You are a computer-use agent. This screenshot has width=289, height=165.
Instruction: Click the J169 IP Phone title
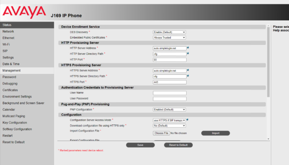66,16
